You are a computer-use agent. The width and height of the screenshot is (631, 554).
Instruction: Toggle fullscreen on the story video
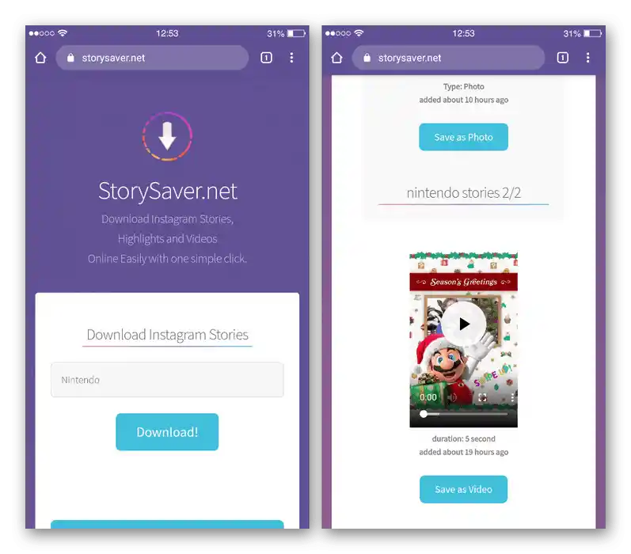pos(482,397)
